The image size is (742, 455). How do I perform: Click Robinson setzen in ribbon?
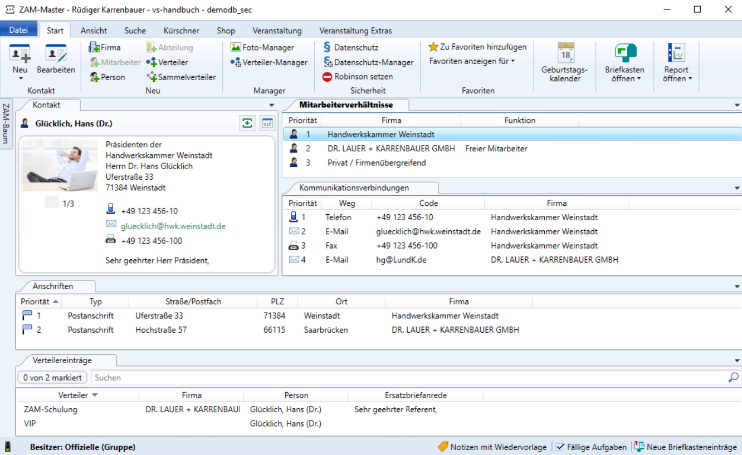pyautogui.click(x=358, y=77)
